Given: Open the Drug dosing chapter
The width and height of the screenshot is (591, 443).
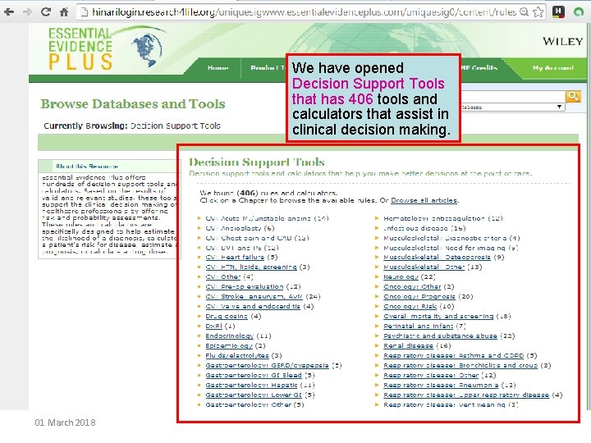Looking at the screenshot, I should 227,316.
